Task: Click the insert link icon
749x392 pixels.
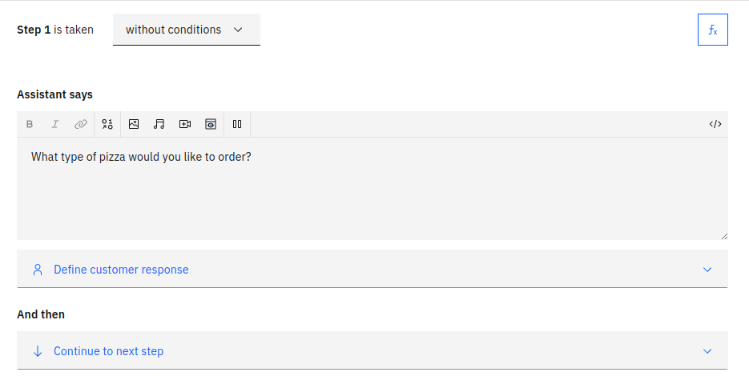Action: [81, 124]
